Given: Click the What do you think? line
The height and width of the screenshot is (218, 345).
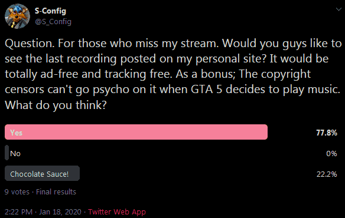Looking at the screenshot, I should click(56, 105).
